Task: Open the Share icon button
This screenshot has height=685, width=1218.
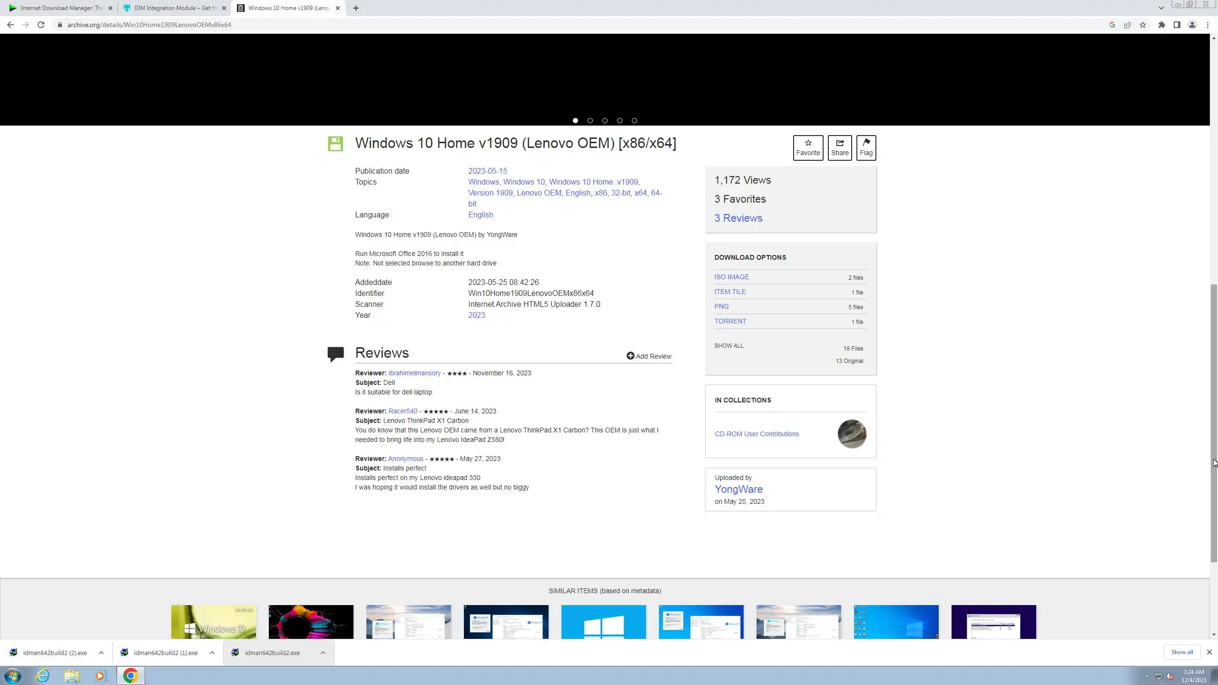Action: click(839, 143)
